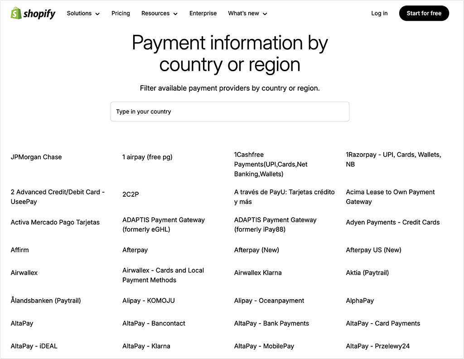This screenshot has height=359, width=464.
Task: Open the Affirm provider entry
Action: click(x=19, y=250)
